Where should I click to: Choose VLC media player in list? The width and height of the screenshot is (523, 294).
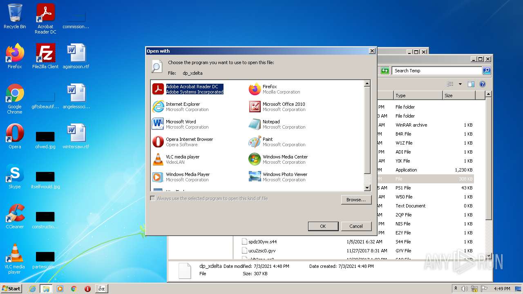pos(176,159)
